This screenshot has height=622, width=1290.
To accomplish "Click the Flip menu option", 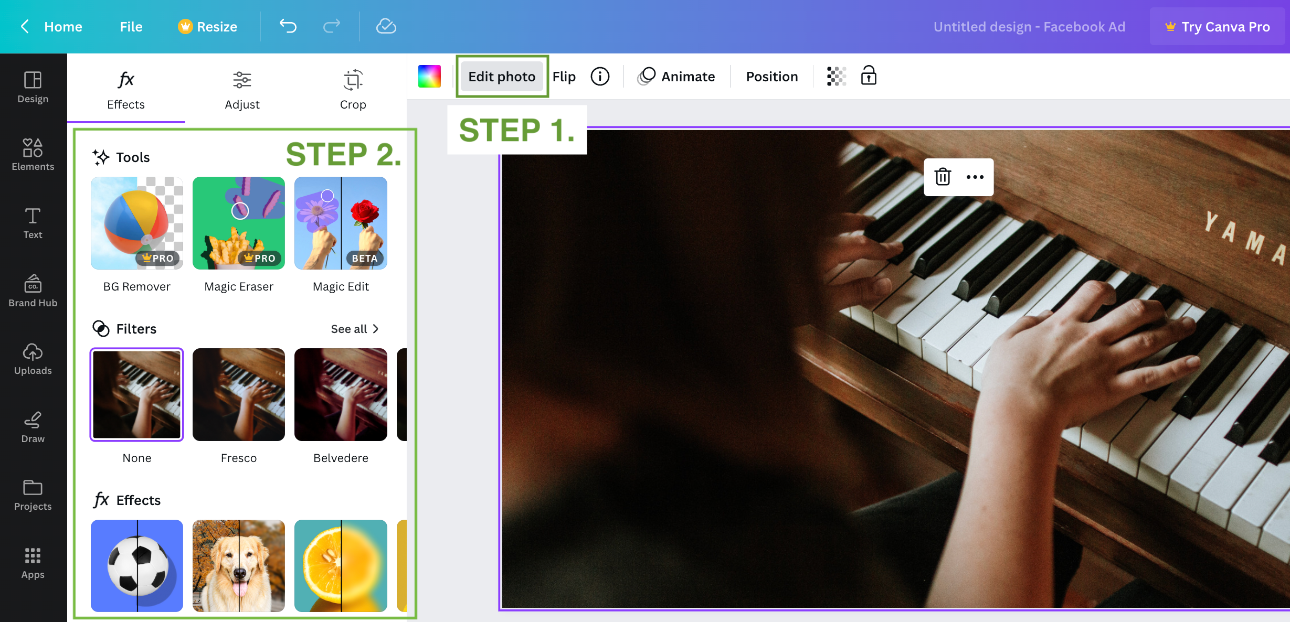I will click(564, 77).
